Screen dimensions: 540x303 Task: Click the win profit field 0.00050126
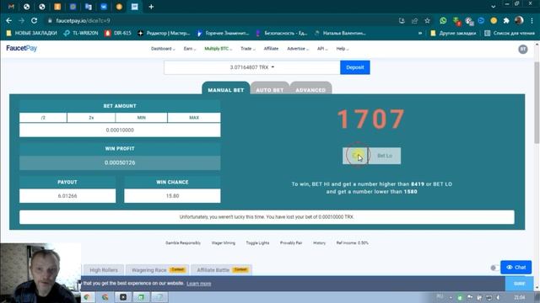pos(120,162)
